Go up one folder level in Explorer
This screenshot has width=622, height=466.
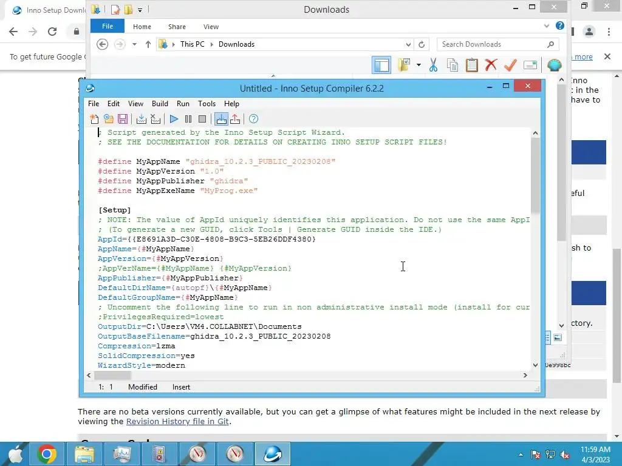[x=148, y=44]
